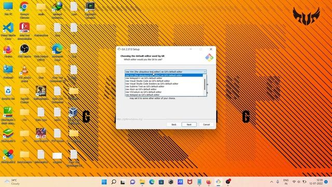
Task: Select VSCodium as Git's default editor
Action: point(164,92)
